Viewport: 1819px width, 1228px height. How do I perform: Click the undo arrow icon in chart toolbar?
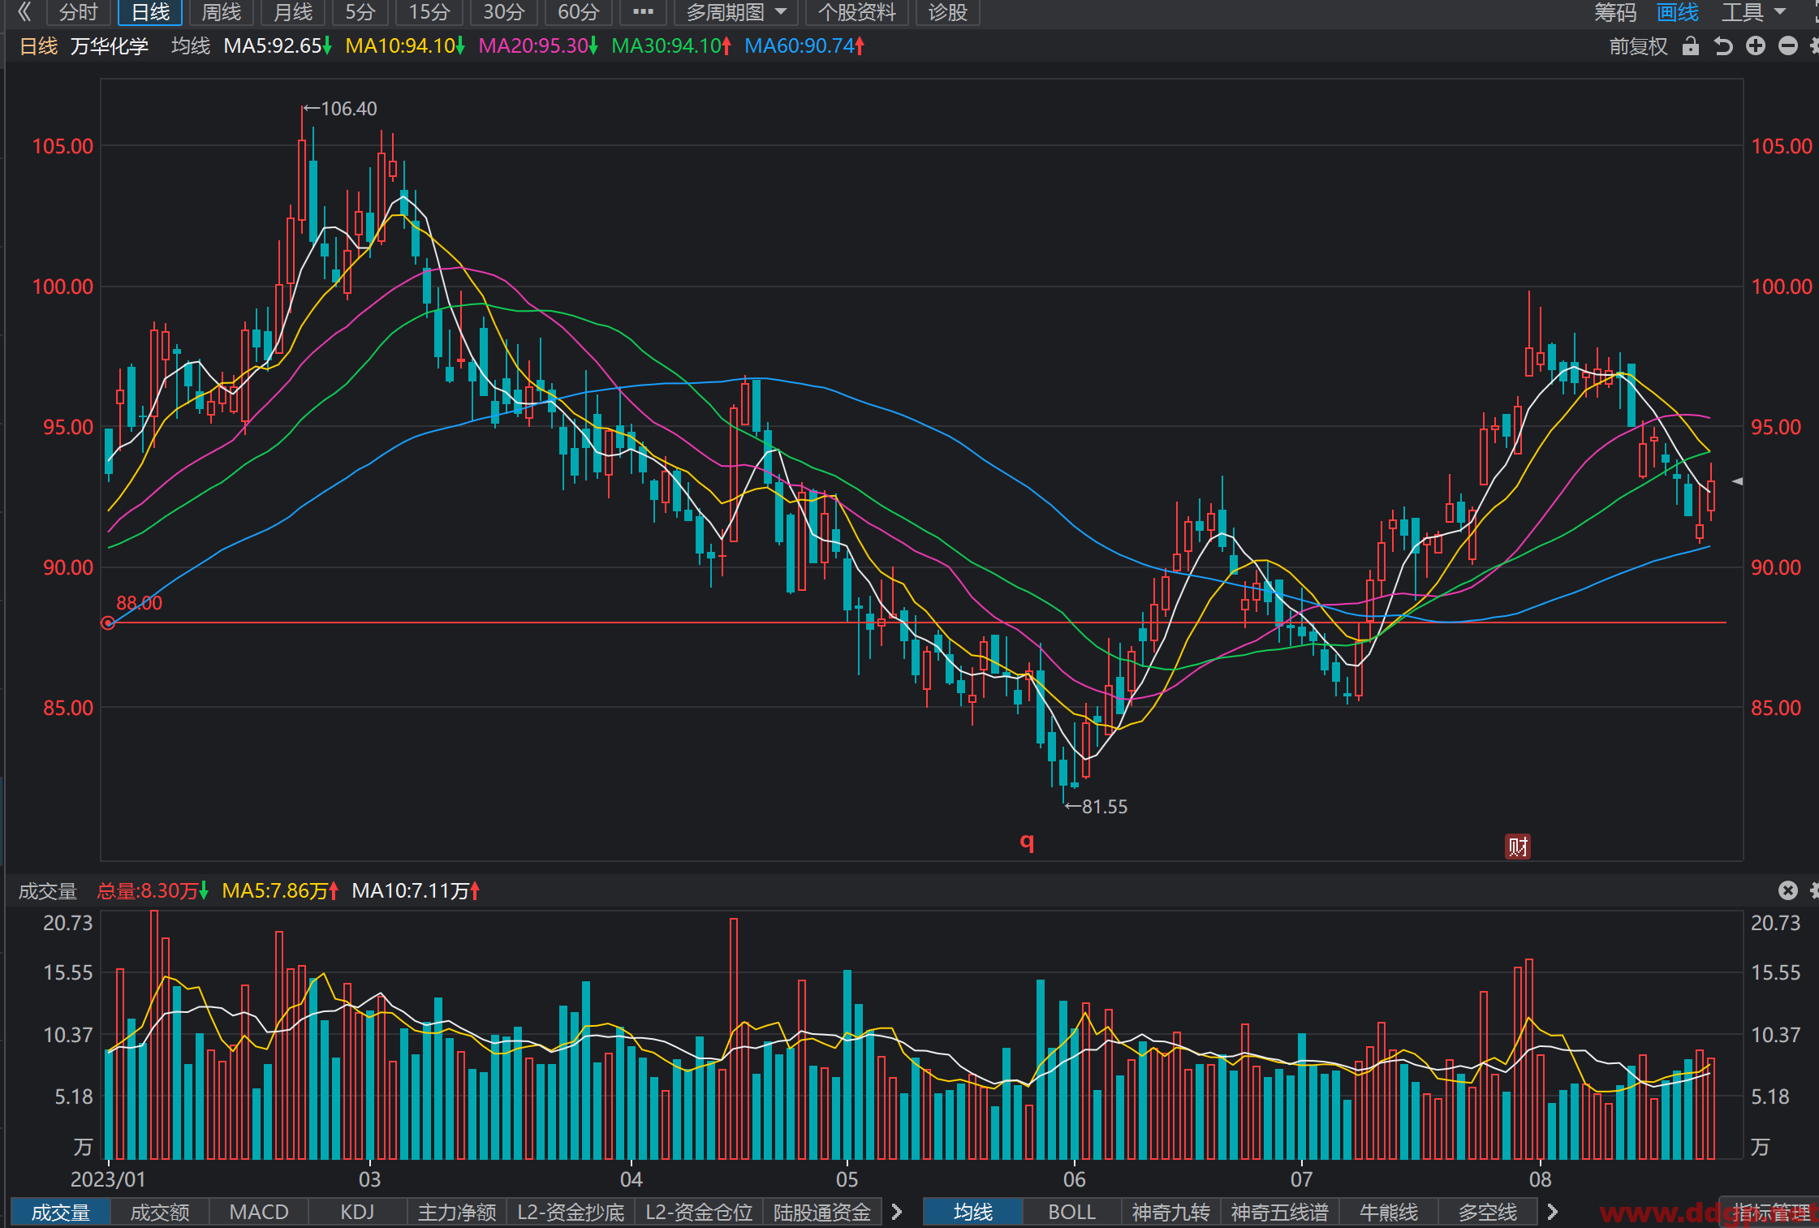click(1723, 46)
